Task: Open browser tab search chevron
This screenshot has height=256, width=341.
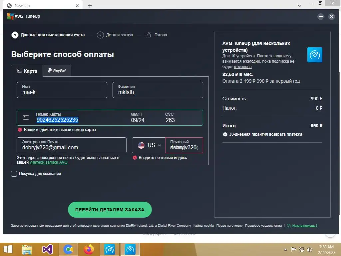Action: (x=299, y=6)
